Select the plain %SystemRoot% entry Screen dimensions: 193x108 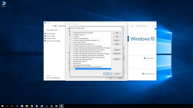92,63
